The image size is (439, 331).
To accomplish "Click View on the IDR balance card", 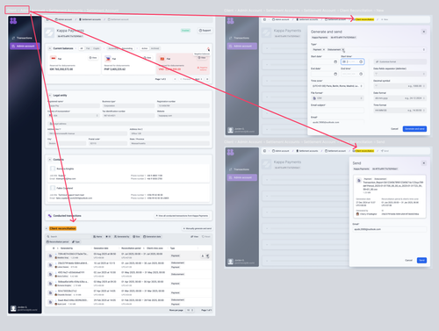I will coord(93,58).
